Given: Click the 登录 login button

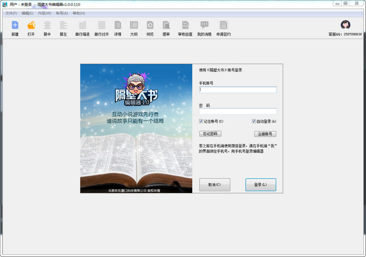Looking at the screenshot, I should 260,185.
